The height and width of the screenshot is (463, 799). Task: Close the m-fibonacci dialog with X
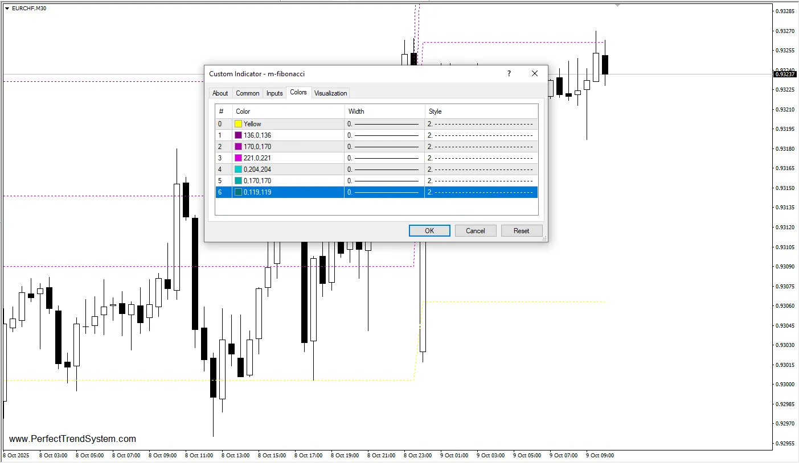point(534,73)
